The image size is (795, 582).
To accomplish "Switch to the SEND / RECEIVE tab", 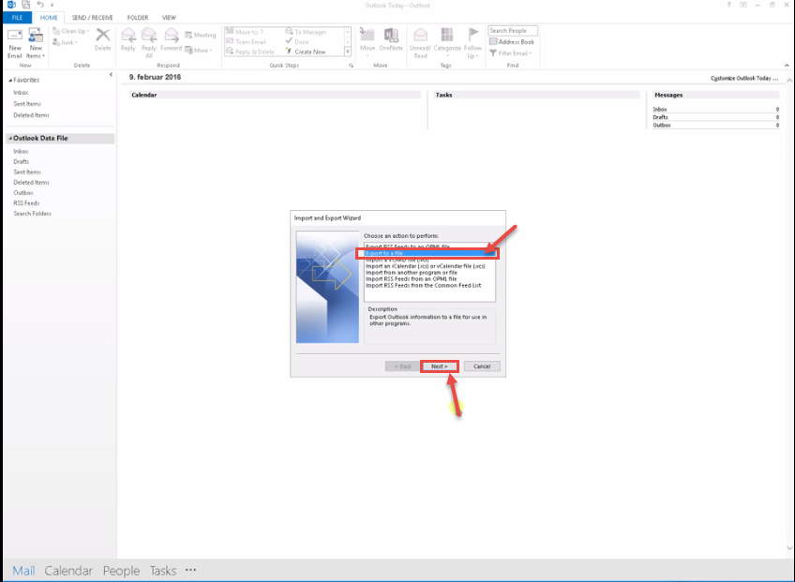I will [x=92, y=17].
